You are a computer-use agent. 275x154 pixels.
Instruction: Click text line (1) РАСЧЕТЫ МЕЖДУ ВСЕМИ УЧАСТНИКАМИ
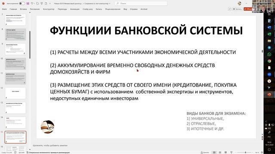tap(143, 52)
